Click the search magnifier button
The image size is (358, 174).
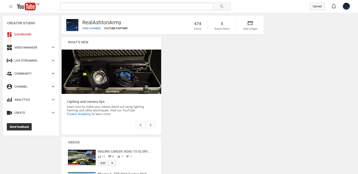click(222, 7)
